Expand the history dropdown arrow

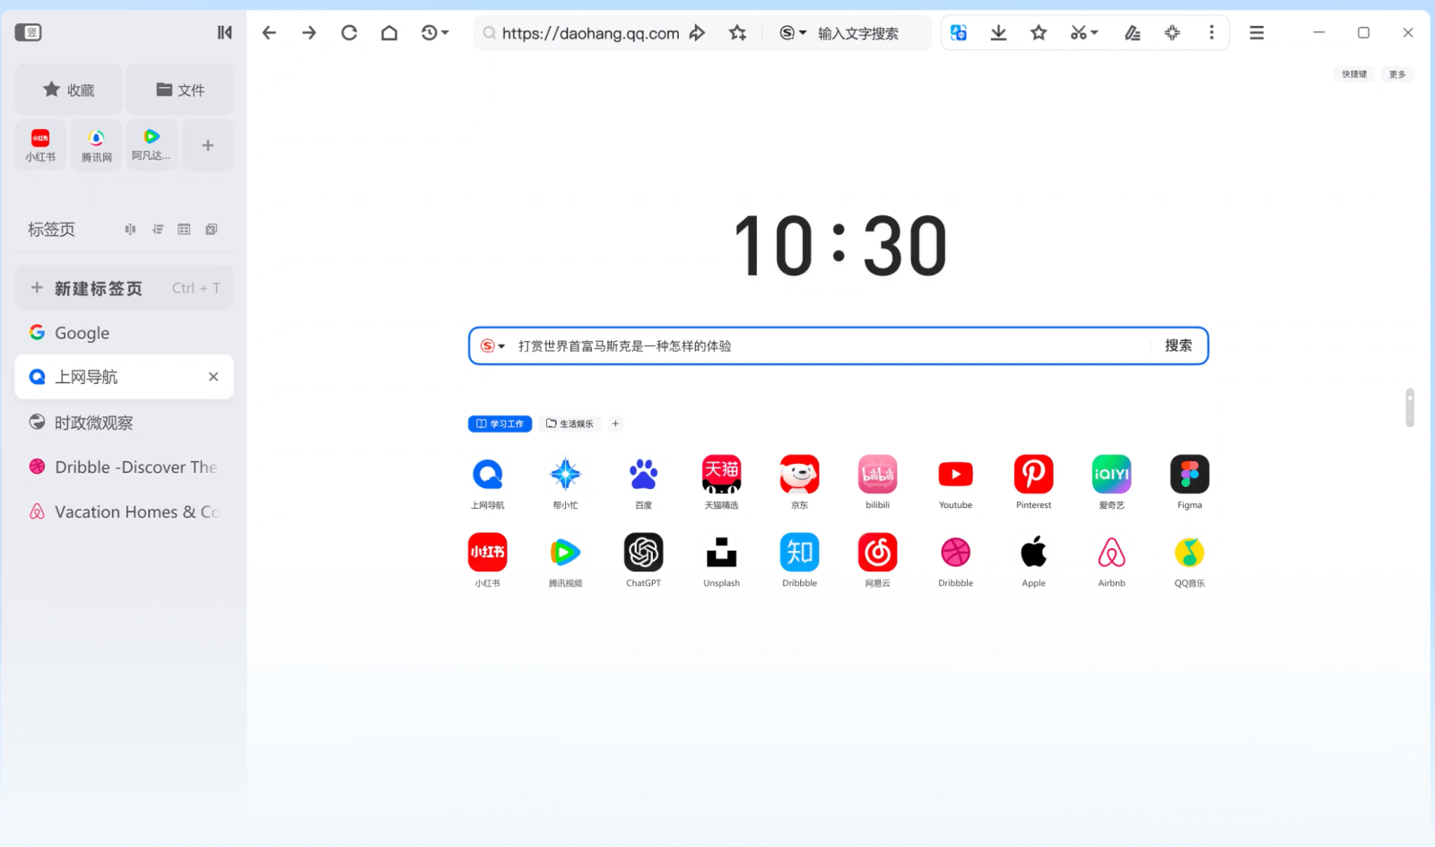[445, 33]
